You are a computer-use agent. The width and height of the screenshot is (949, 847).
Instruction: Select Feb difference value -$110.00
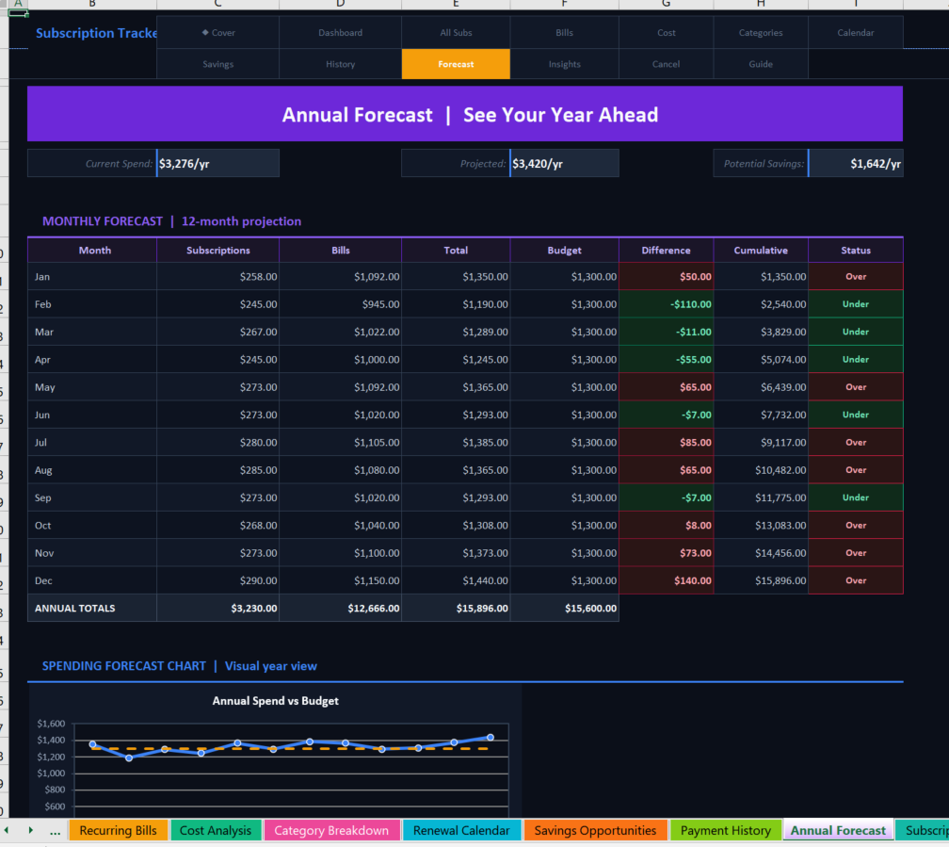(x=666, y=304)
